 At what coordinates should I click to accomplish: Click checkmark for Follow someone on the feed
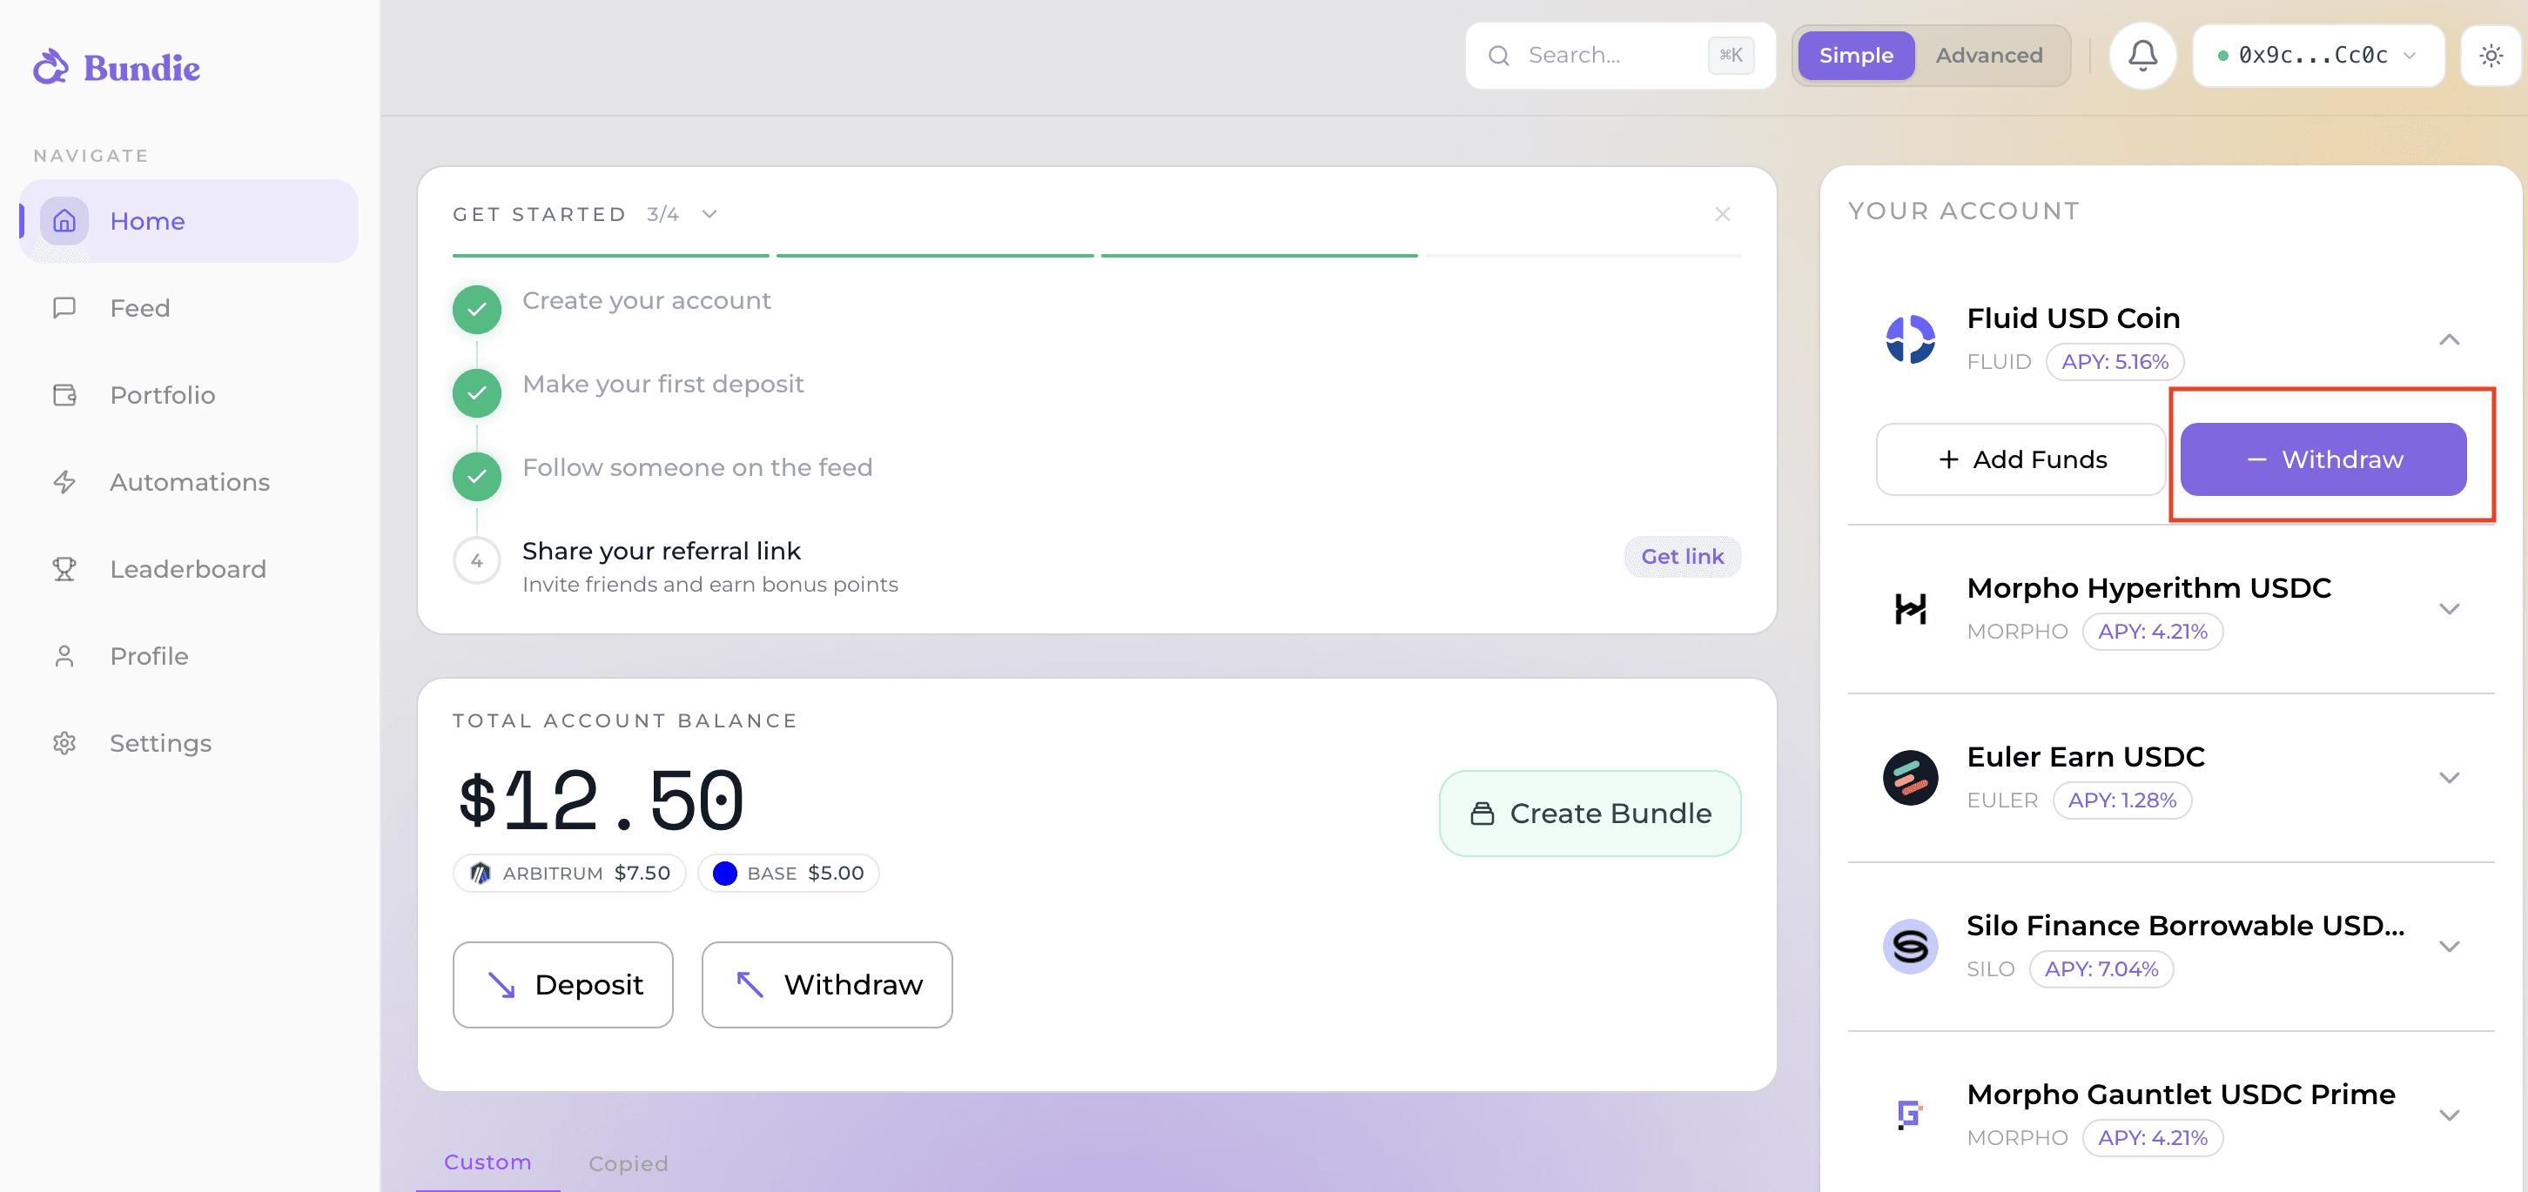(x=477, y=476)
